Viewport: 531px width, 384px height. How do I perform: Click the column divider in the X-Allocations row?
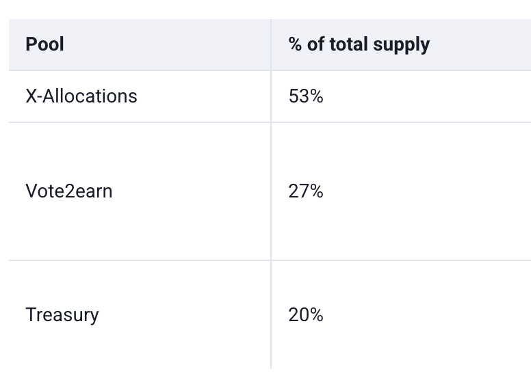pyautogui.click(x=271, y=96)
